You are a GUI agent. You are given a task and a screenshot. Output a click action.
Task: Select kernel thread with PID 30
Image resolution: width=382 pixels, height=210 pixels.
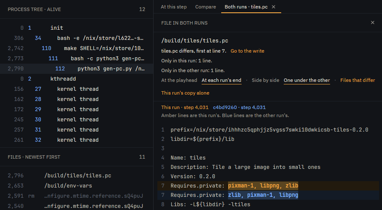[77, 120]
